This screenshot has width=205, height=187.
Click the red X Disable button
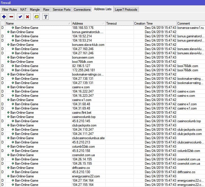click(27, 17)
